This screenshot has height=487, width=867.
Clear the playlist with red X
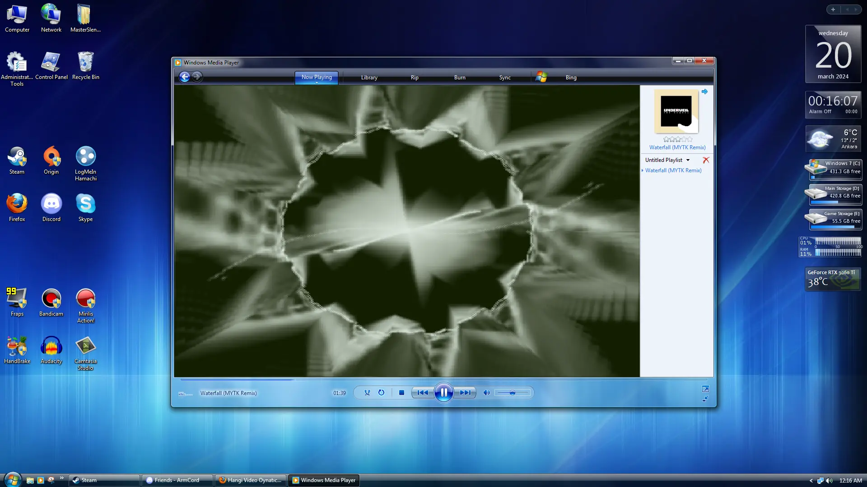706,160
